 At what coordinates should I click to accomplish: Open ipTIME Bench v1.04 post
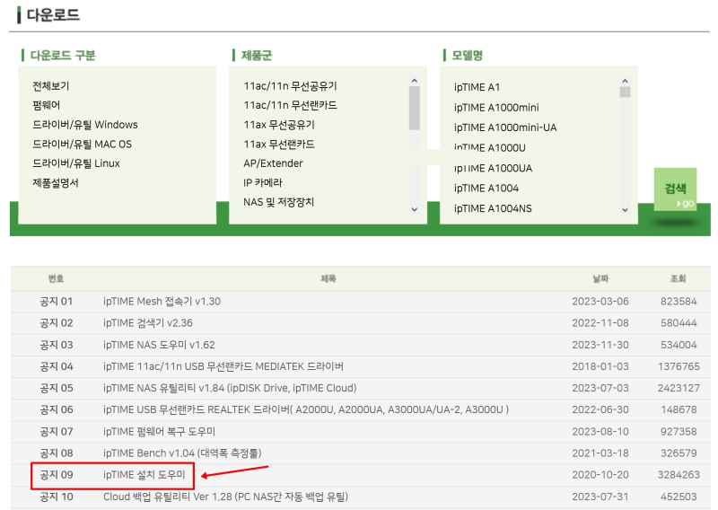[x=182, y=453]
